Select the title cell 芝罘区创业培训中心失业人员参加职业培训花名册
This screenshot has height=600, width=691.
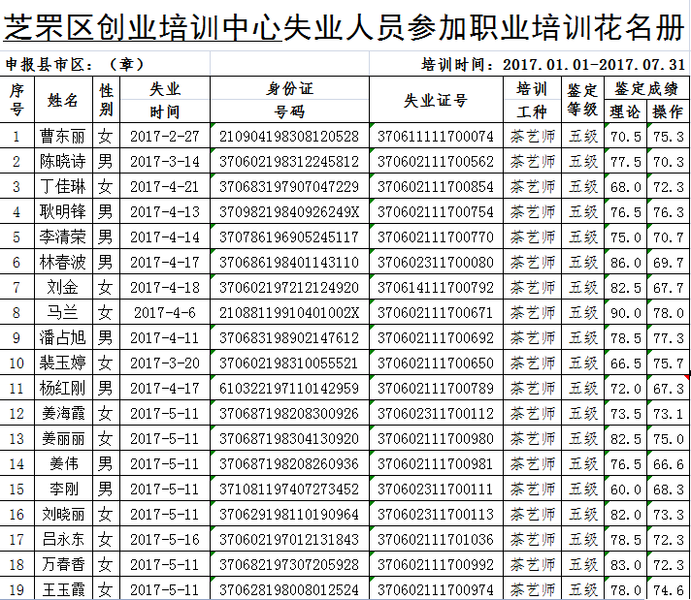(345, 25)
